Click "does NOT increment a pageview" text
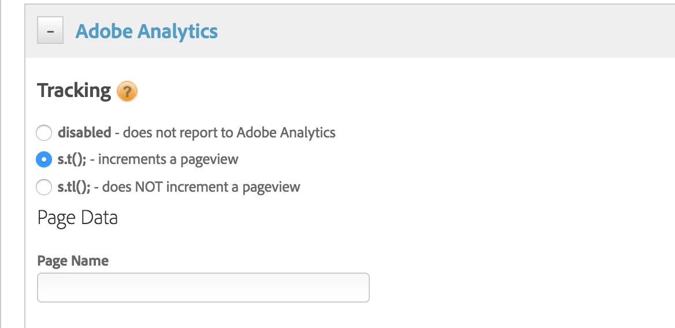 [x=201, y=187]
